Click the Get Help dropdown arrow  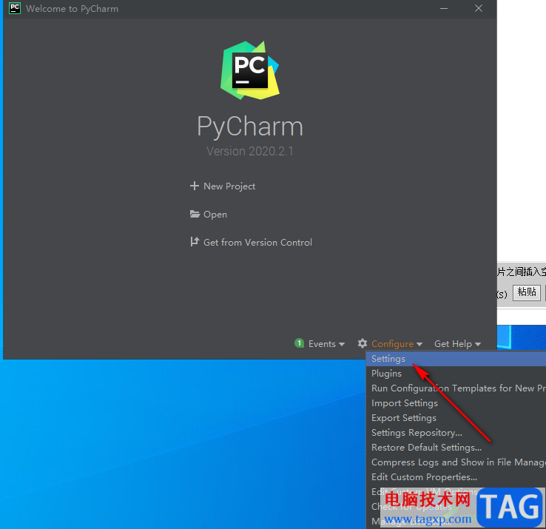click(477, 344)
